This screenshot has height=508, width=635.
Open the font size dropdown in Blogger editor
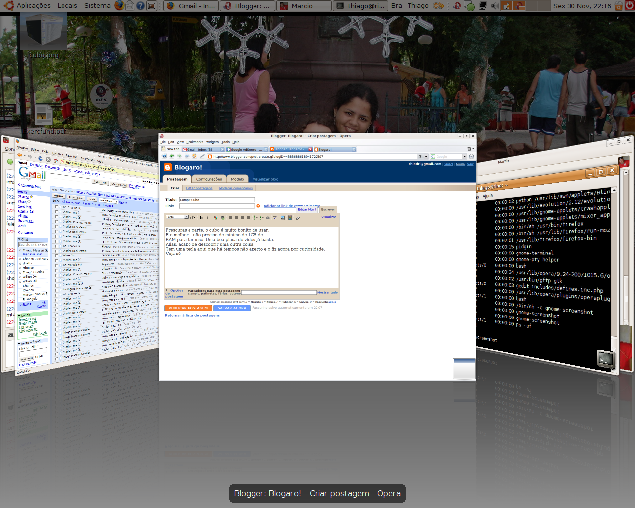(x=193, y=218)
